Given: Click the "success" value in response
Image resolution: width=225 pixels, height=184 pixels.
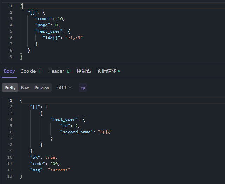Looking at the screenshot, I should (59, 170).
